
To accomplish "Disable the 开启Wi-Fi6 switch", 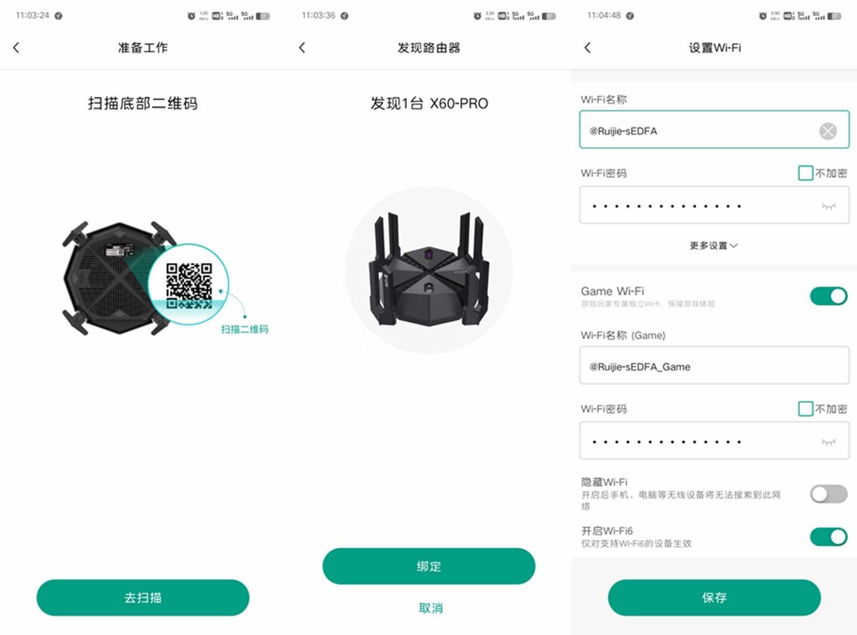I will [x=828, y=536].
